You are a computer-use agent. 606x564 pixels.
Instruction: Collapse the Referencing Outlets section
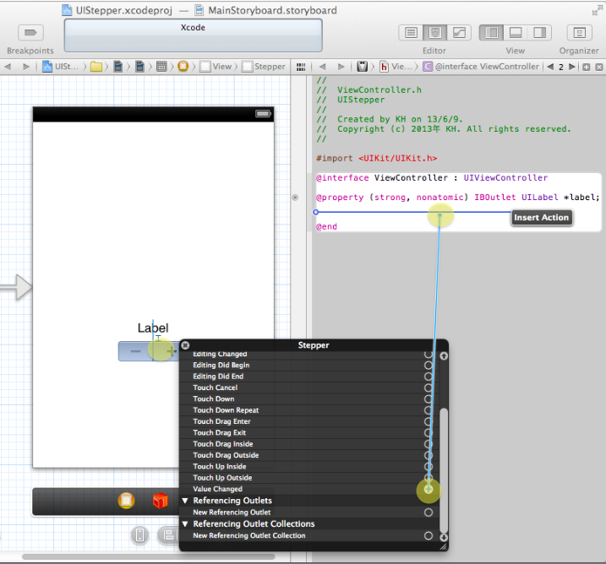(185, 501)
